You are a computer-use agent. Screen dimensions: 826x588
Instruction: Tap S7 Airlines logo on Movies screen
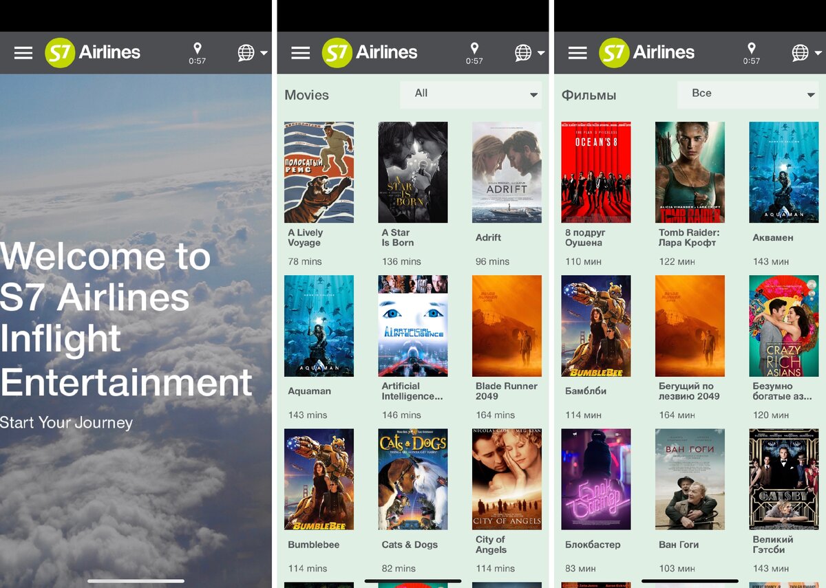[370, 53]
